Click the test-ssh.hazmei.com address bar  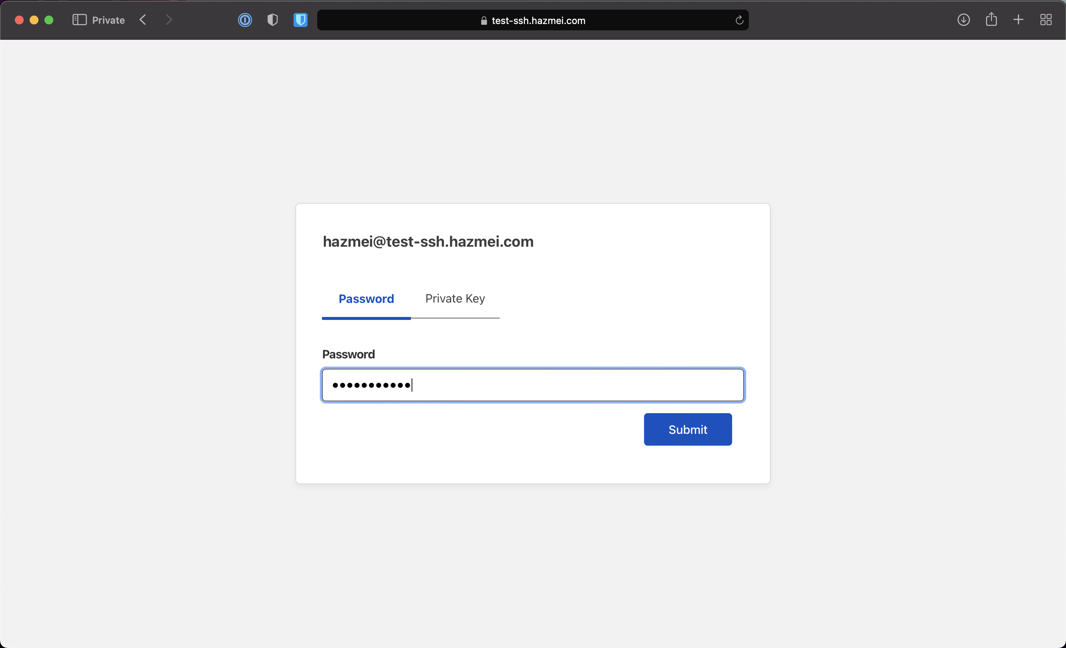tap(538, 21)
